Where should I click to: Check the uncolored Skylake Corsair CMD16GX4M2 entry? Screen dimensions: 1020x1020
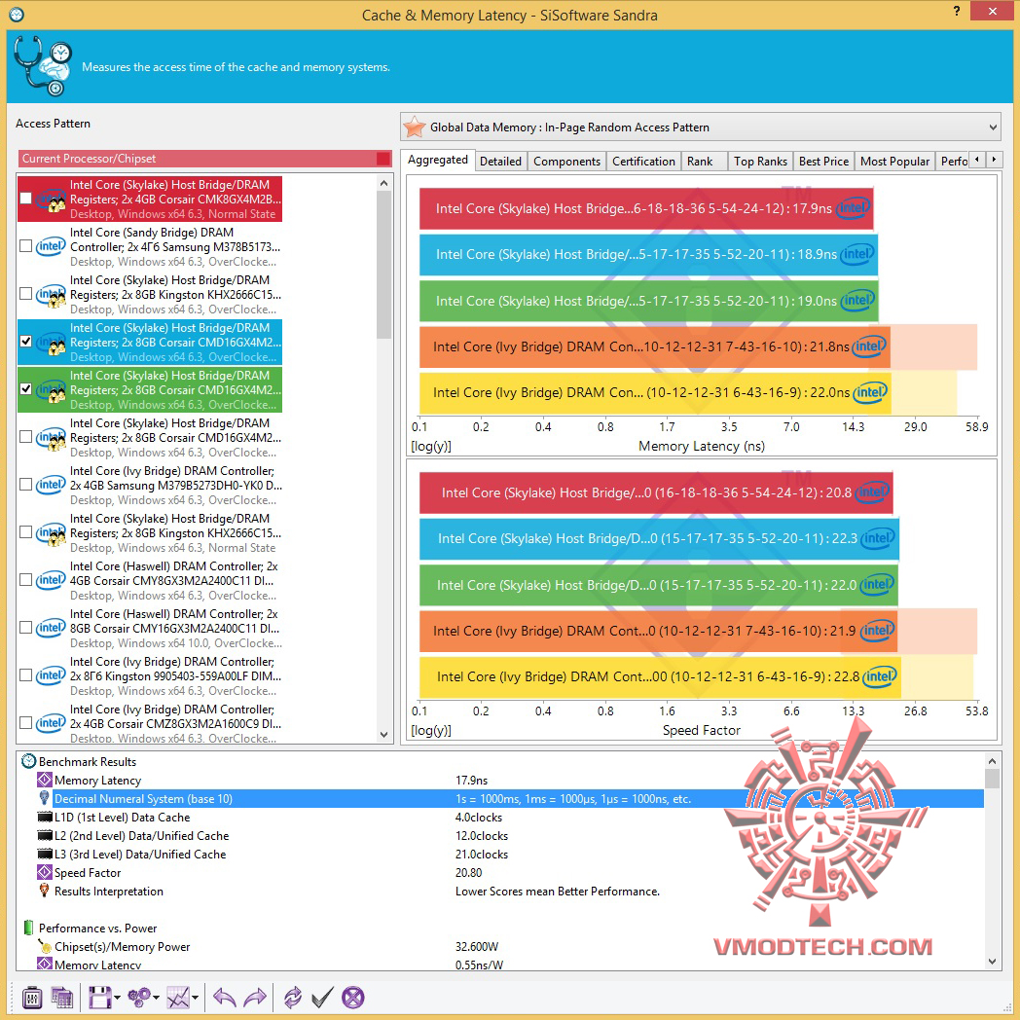(26, 436)
